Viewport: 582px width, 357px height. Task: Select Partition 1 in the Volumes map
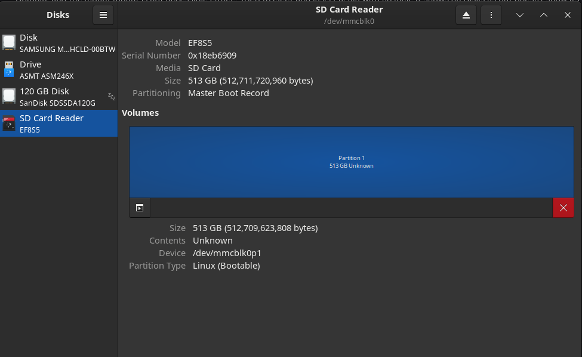click(352, 162)
